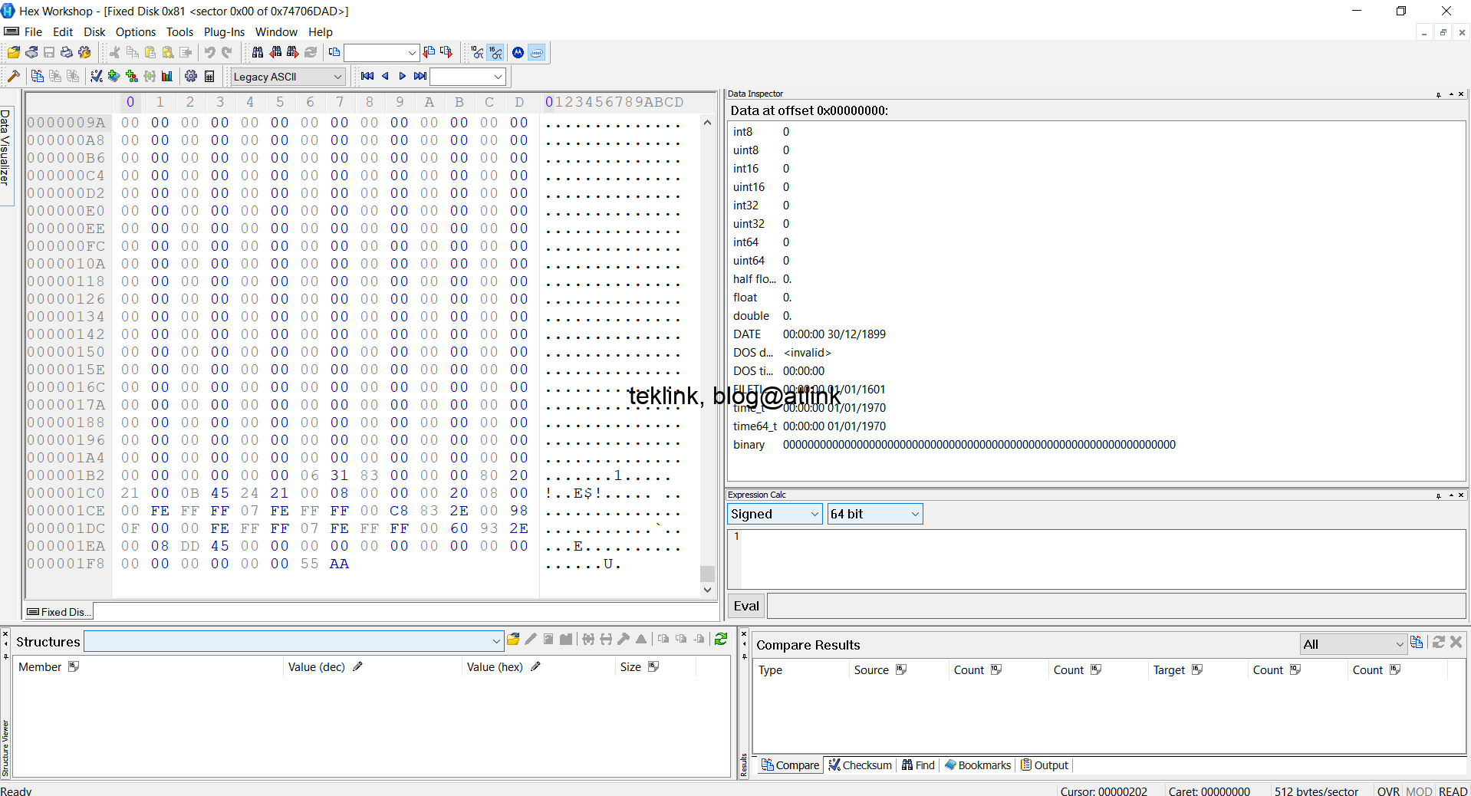Screen dimensions: 1471x796
Task: Click the Generate Checksum checkmark icon
Action: [97, 76]
